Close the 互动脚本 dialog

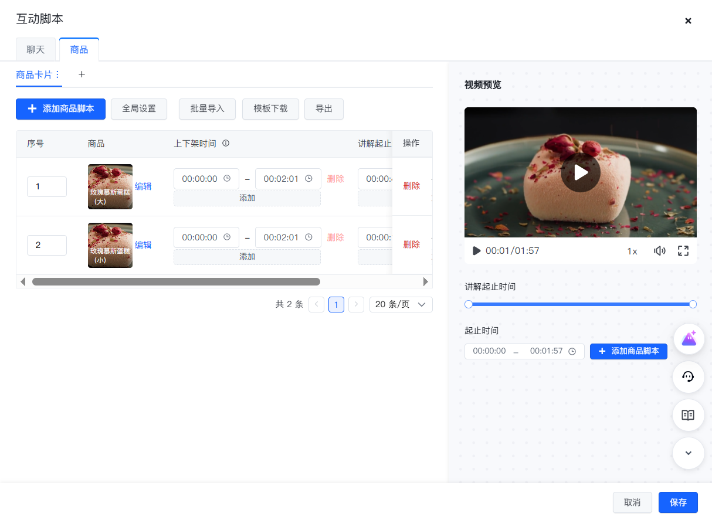point(688,21)
